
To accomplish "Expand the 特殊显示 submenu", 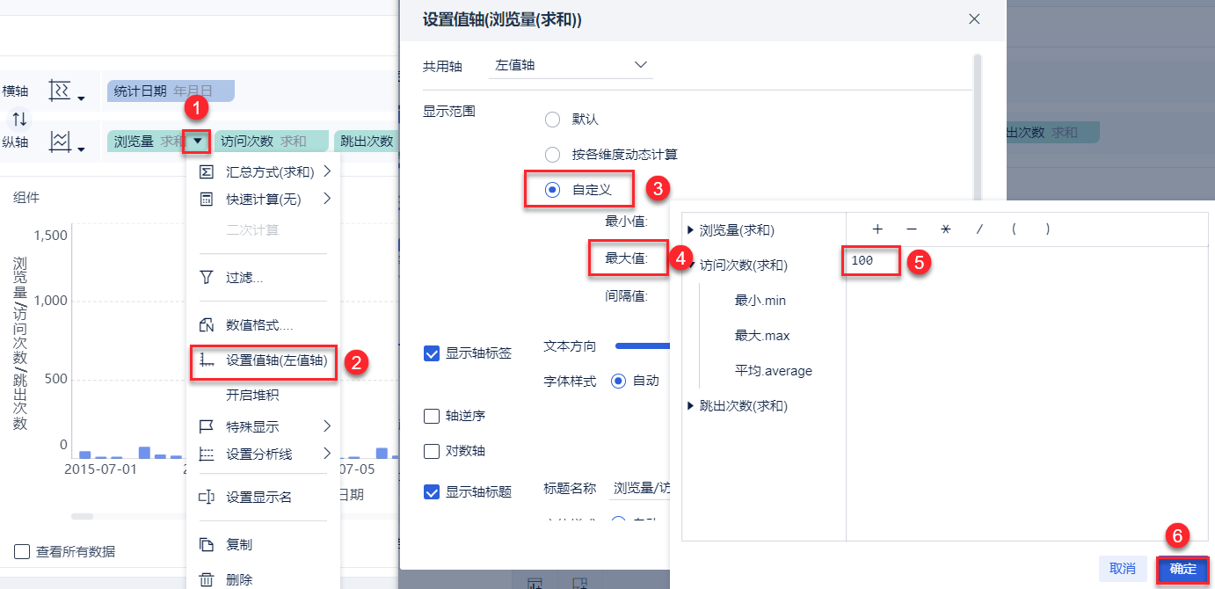I will point(327,426).
